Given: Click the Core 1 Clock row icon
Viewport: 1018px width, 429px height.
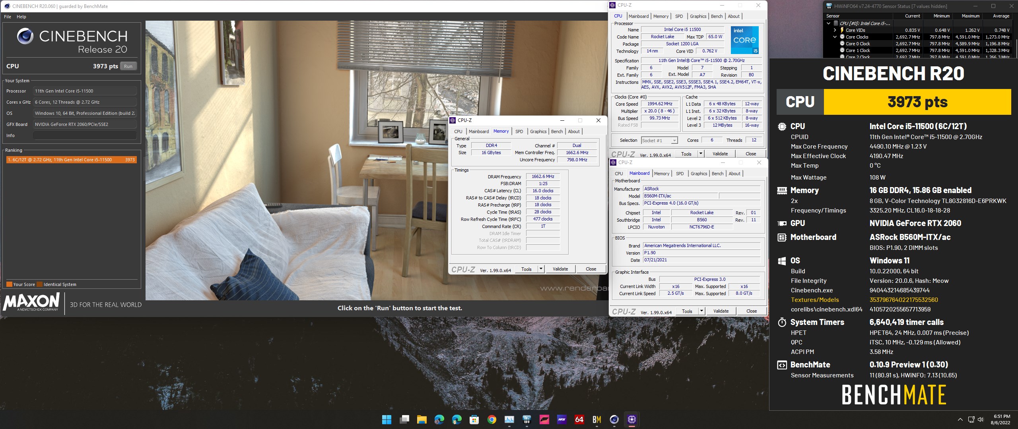Looking at the screenshot, I should pyautogui.click(x=842, y=50).
